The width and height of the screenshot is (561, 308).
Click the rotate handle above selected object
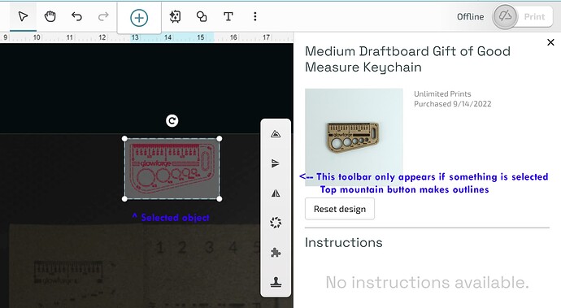[x=172, y=121]
